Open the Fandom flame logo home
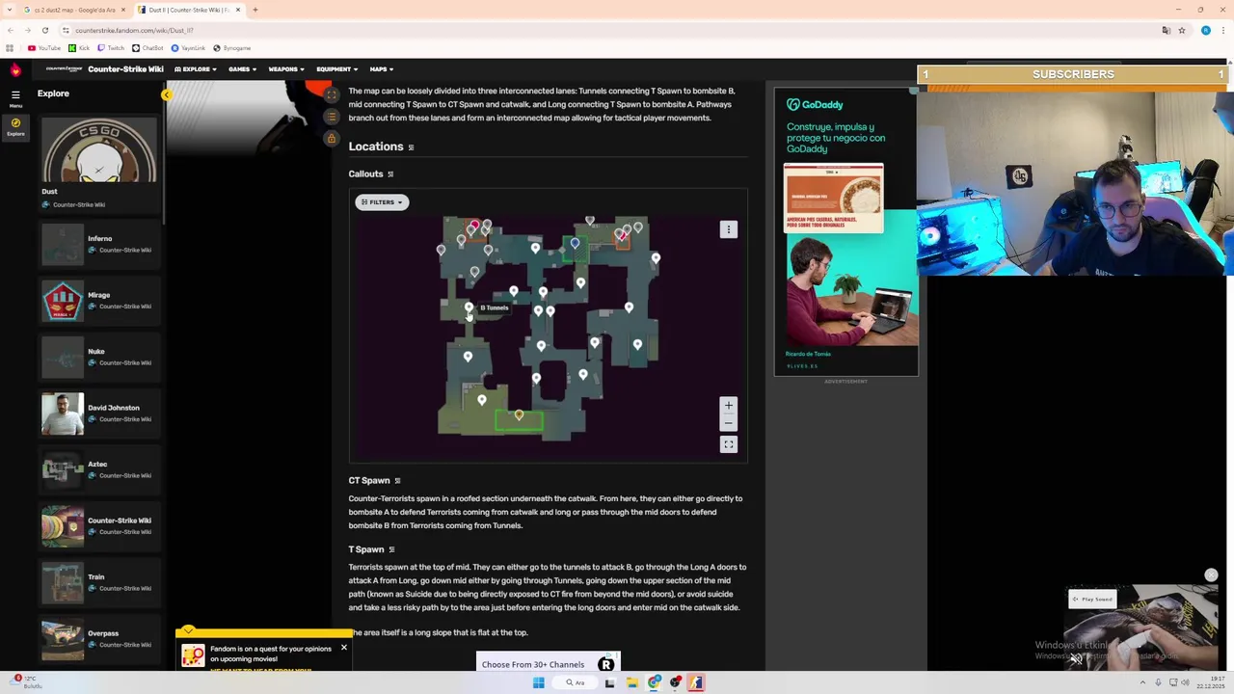1234x694 pixels. tap(15, 69)
